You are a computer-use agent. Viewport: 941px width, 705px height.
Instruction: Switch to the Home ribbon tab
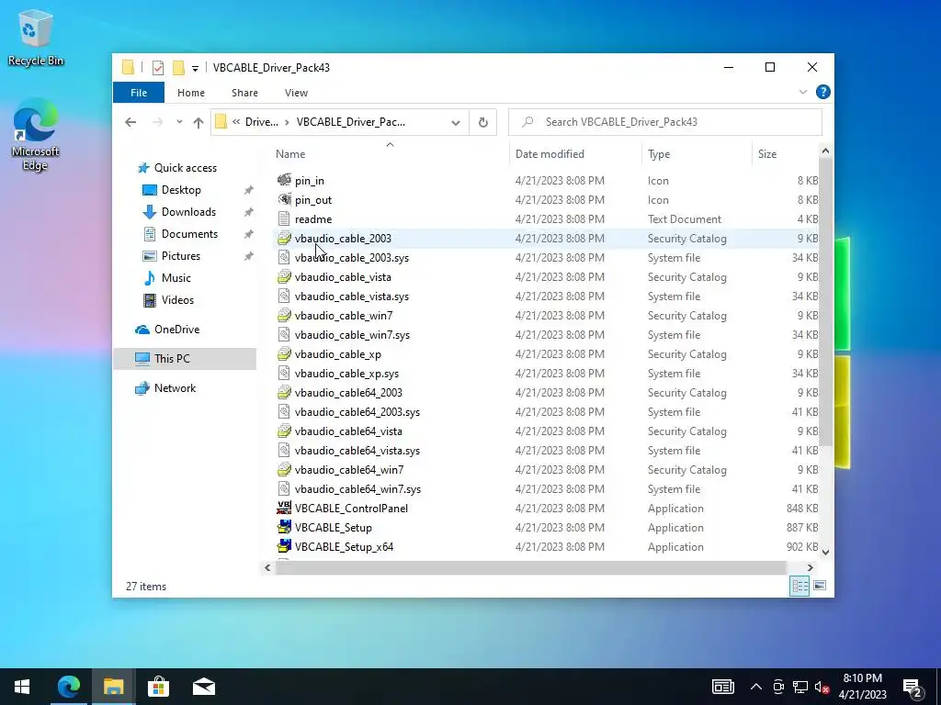click(191, 93)
